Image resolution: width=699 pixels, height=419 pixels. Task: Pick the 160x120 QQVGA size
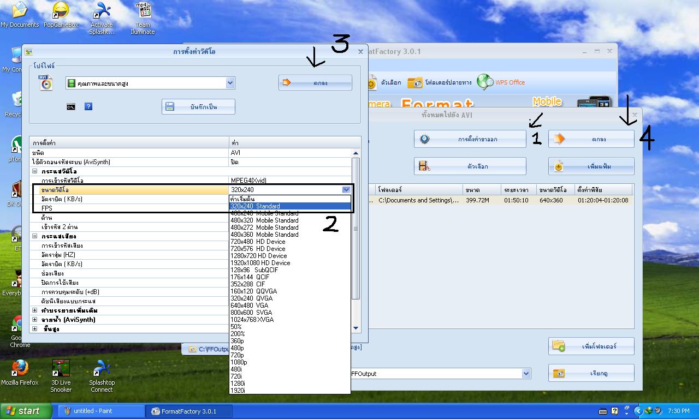coord(290,291)
